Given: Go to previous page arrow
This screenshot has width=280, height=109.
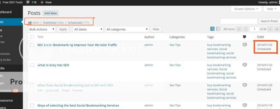Looking at the screenshot, I should pyautogui.click(x=246, y=29).
